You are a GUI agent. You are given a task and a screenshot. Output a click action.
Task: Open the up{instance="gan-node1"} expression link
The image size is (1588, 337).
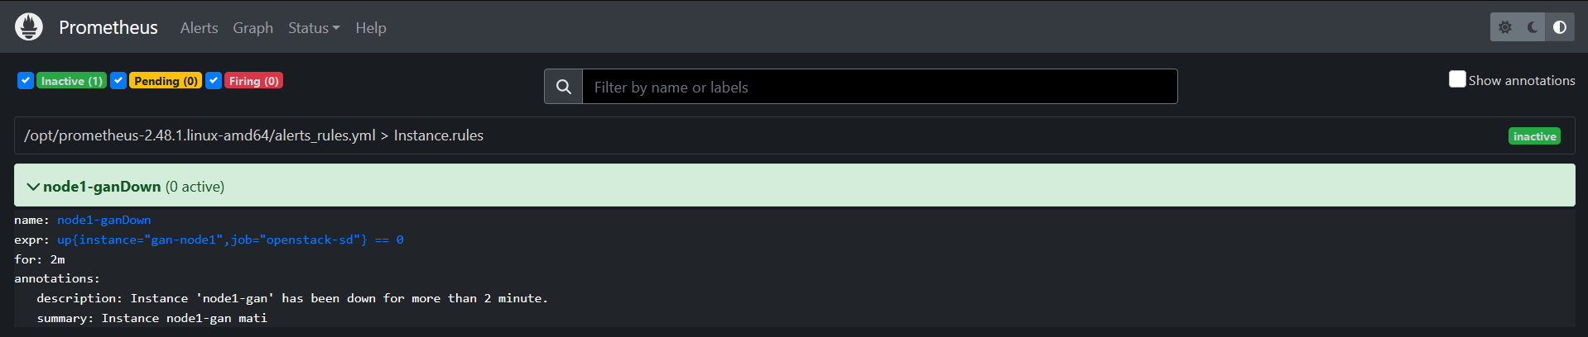pos(230,240)
